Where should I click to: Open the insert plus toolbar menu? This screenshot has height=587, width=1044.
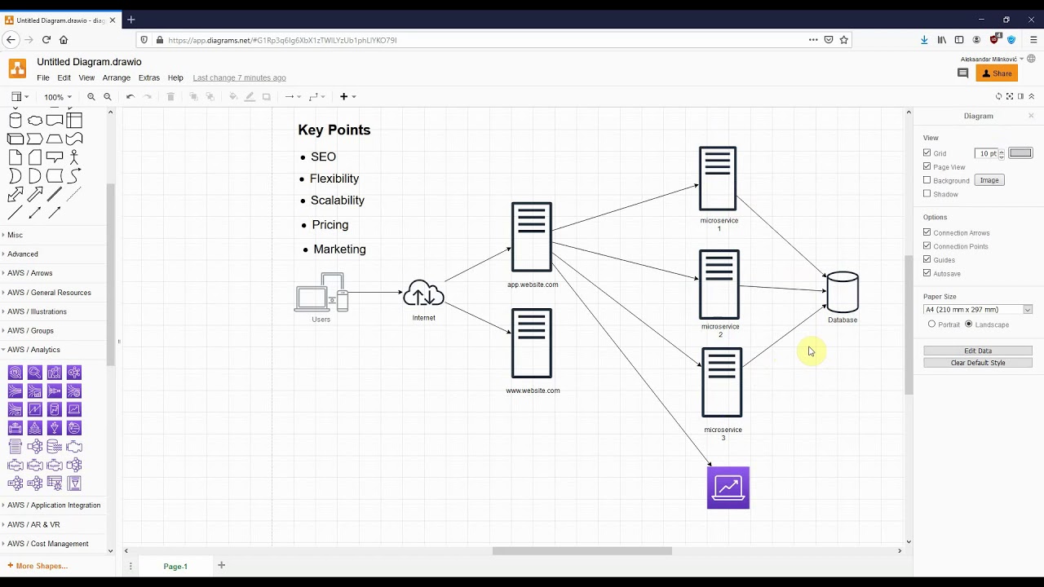(347, 97)
